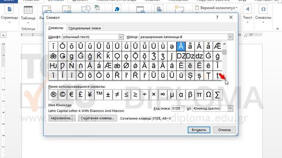Click the Сочетание клавиш button
Viewport: 282px width, 158px height.
coord(97,118)
